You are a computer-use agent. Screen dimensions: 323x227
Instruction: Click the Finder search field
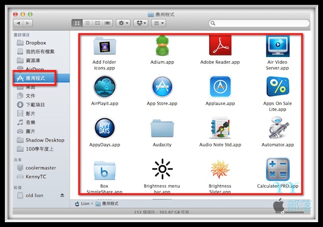[259, 23]
